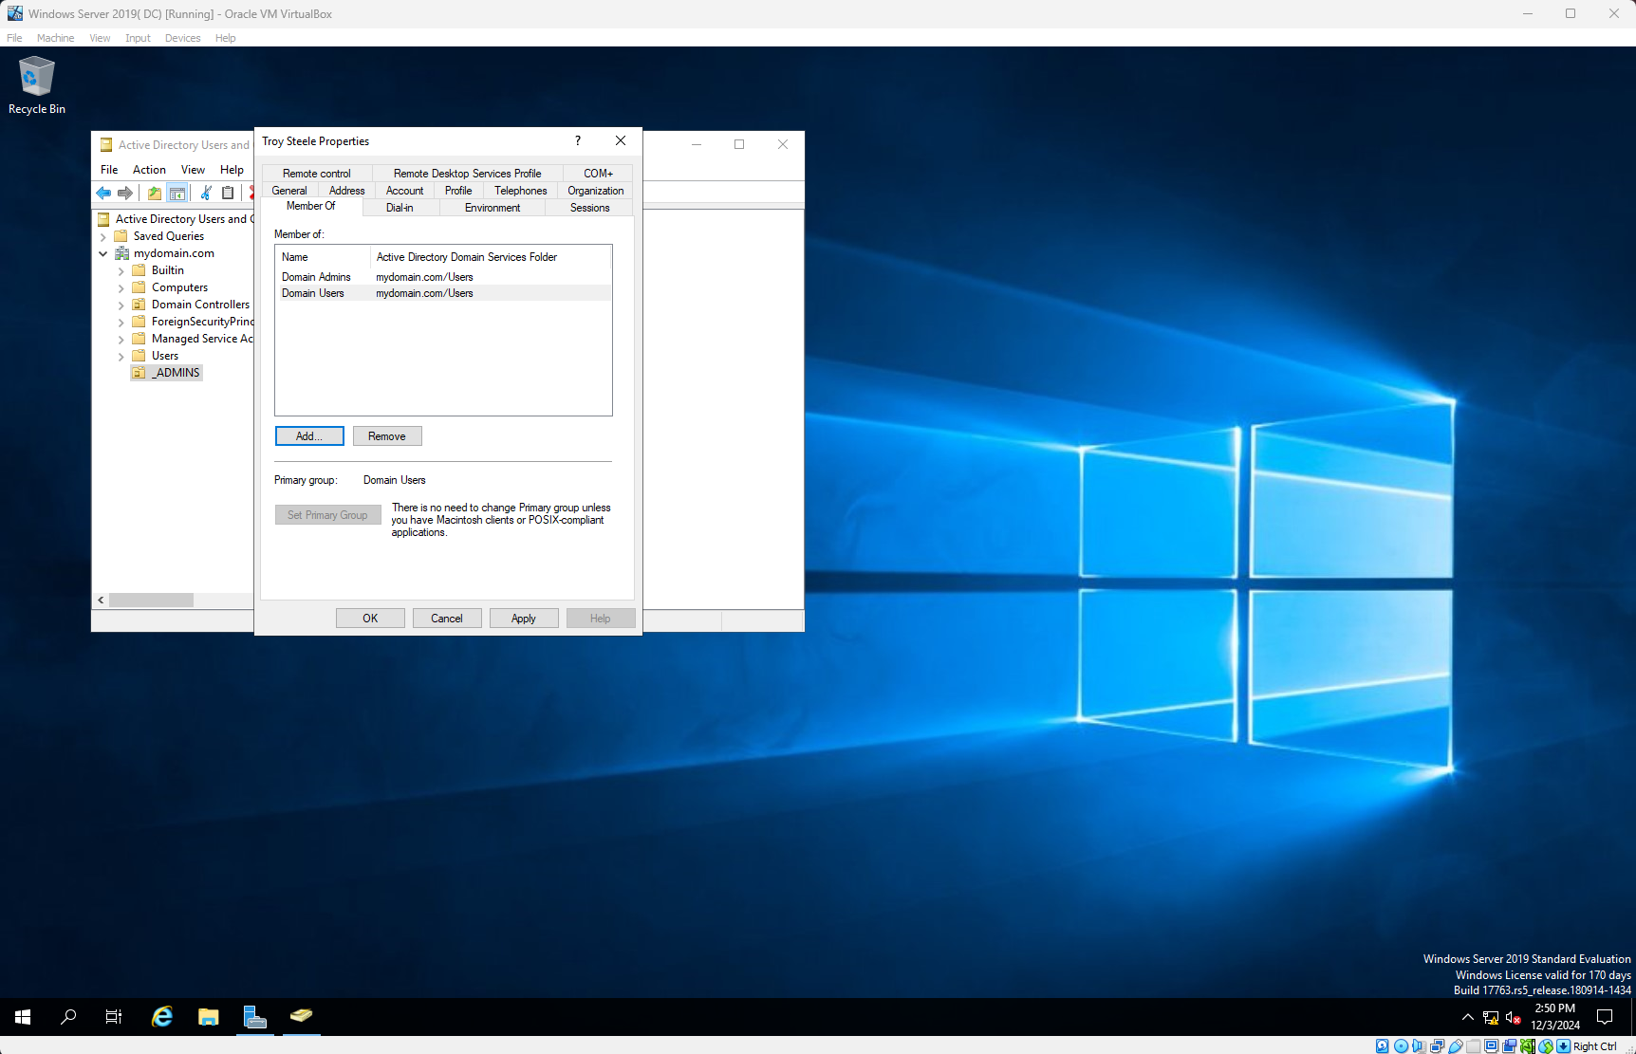Click the Add... button
Viewport: 1636px width, 1054px height.
309,436
